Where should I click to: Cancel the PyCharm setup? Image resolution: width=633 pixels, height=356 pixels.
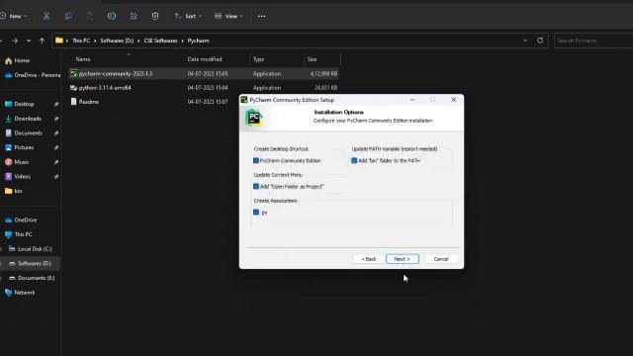tap(441, 259)
